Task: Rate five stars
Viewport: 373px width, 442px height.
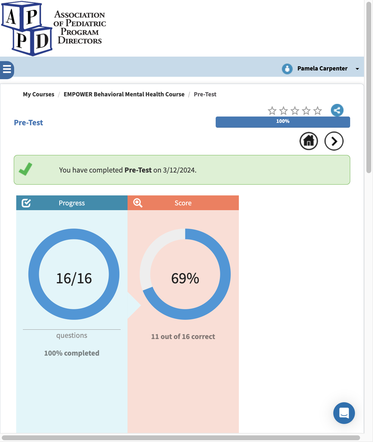Action: coord(318,111)
